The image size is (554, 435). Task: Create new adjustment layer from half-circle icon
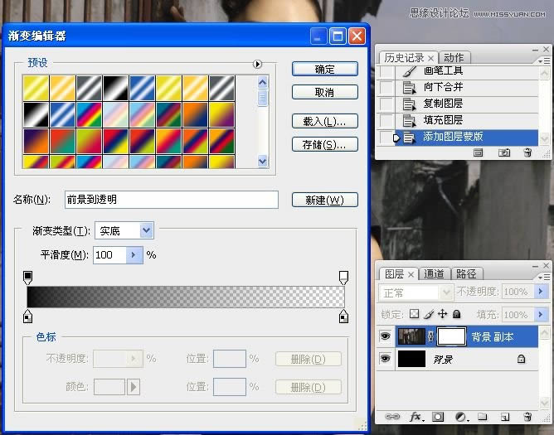(x=460, y=417)
